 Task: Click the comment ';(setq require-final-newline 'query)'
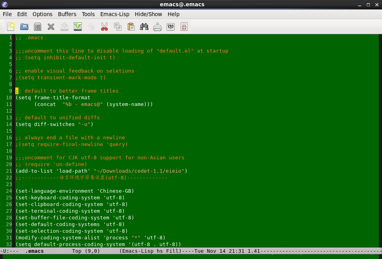click(72, 144)
